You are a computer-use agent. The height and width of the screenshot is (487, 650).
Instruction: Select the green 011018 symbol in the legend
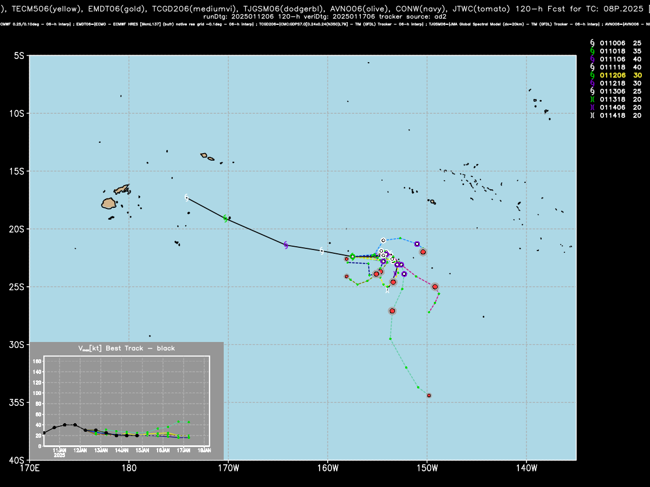(x=593, y=51)
